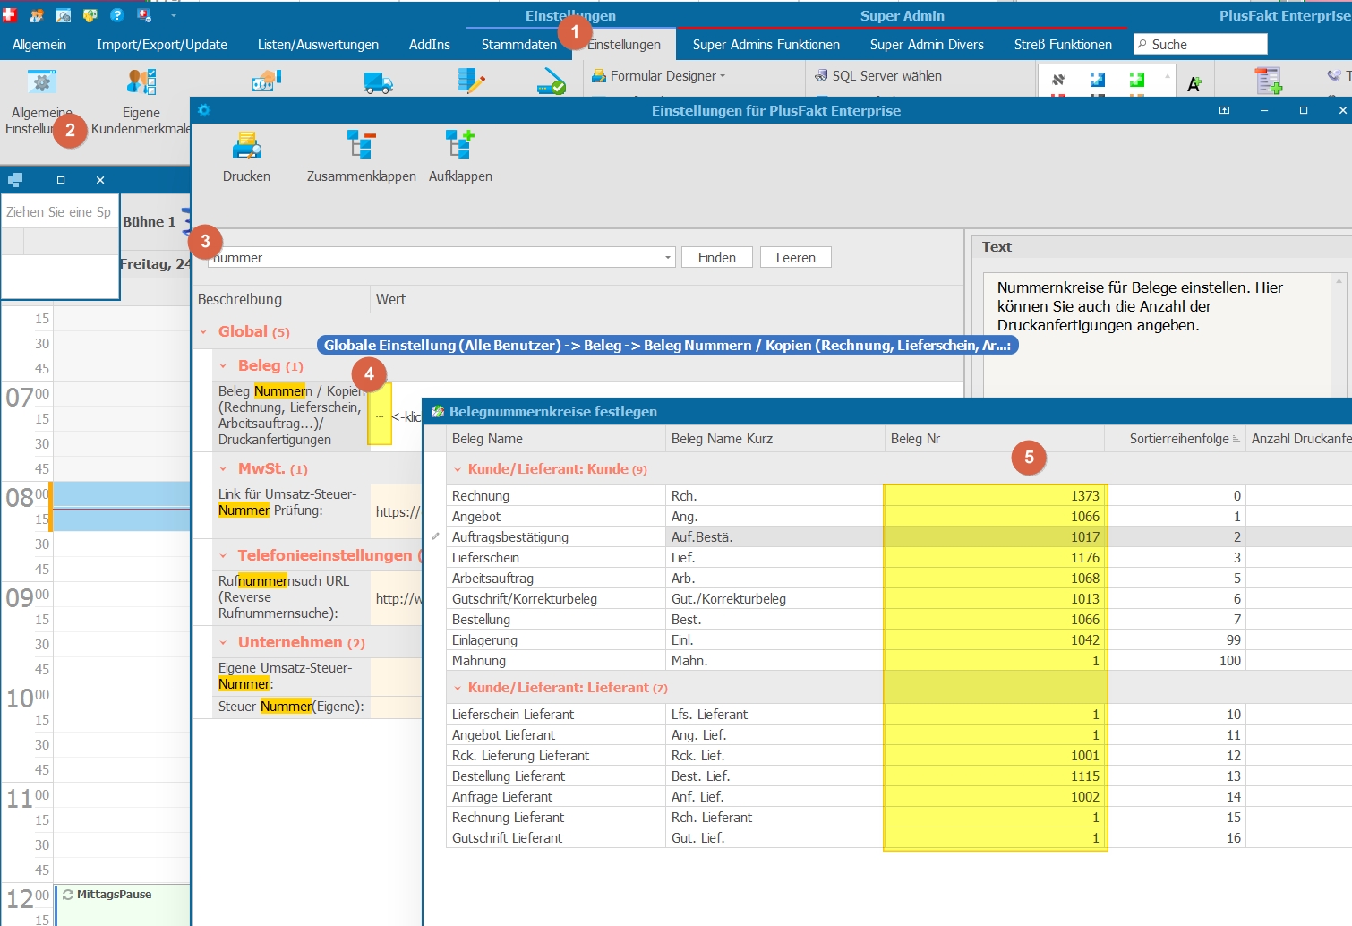This screenshot has width=1352, height=926.
Task: Click the Finden button
Action: point(717,258)
